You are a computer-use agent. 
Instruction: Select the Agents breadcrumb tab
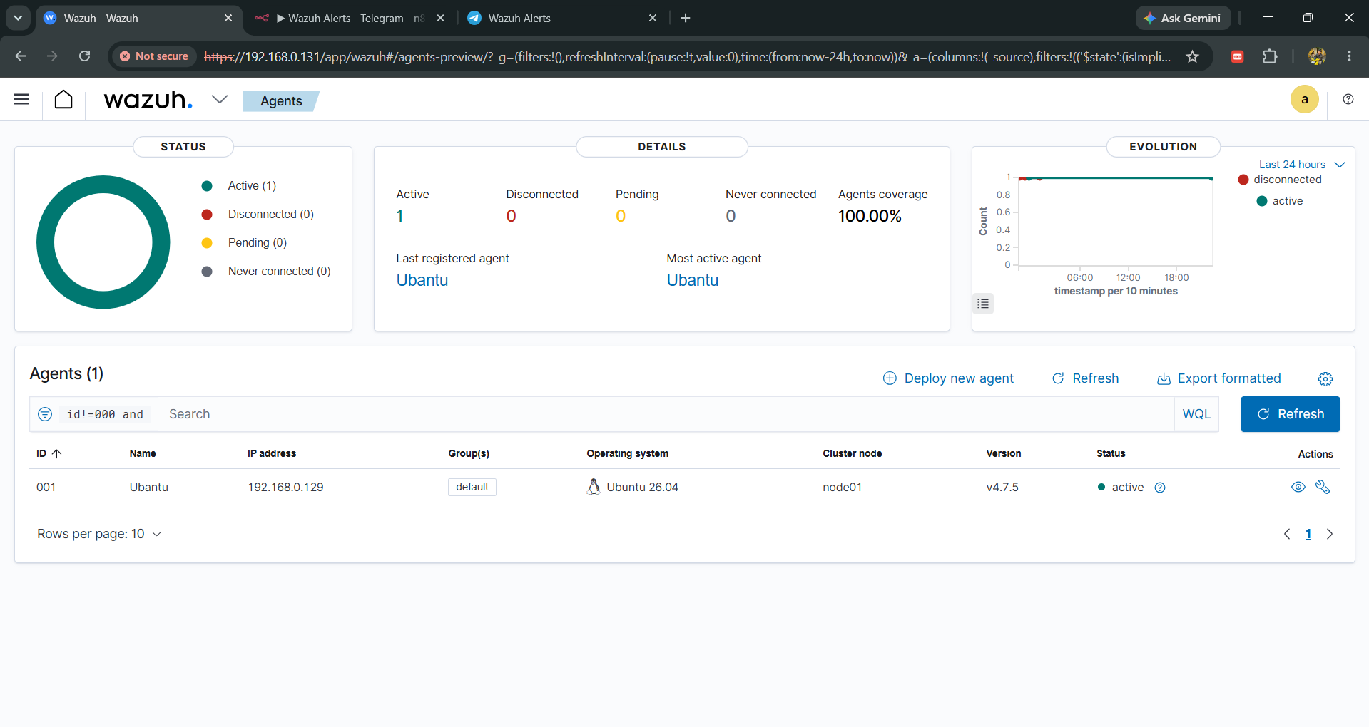point(281,101)
